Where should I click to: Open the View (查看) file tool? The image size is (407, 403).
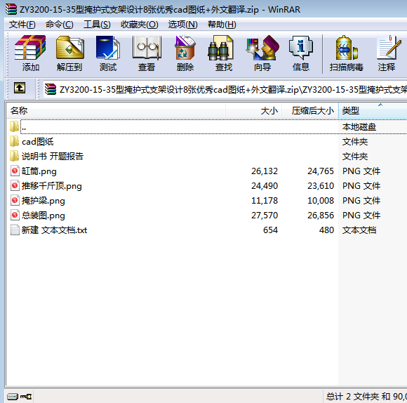(x=147, y=48)
